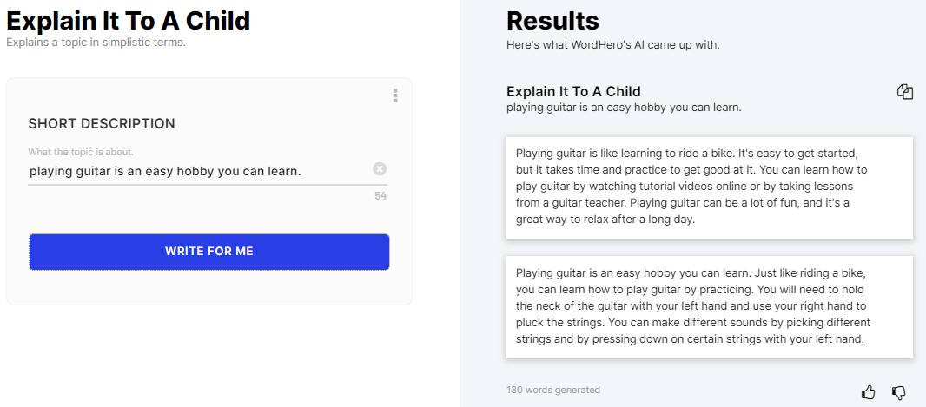Give the results a thumbs down
Image resolution: width=926 pixels, height=407 pixels.
[x=899, y=392]
